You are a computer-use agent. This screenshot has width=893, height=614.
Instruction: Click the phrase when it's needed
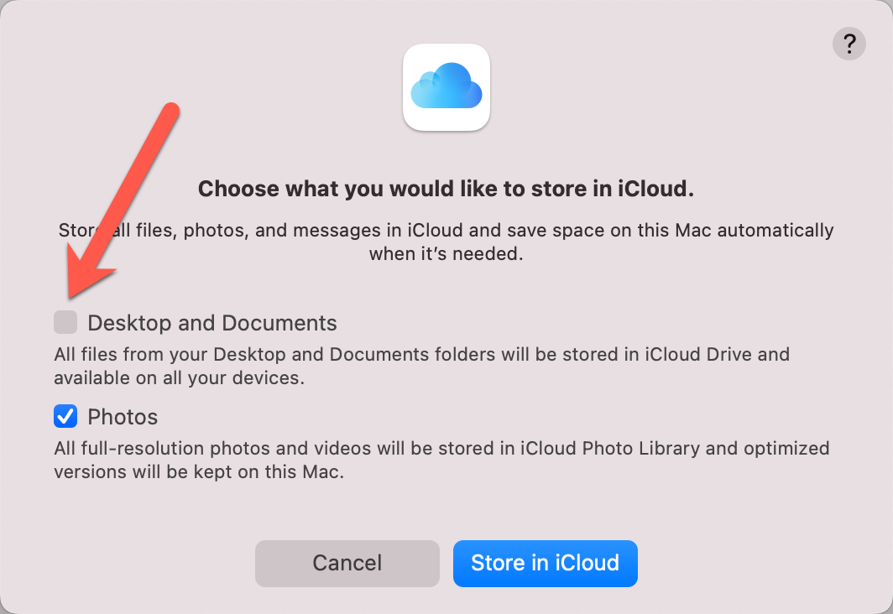(x=446, y=254)
